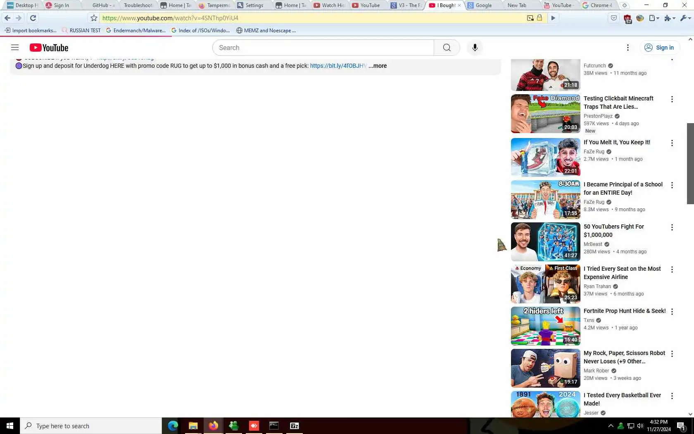The image size is (694, 434).
Task: Open action menu for Rock, Paper, Scissors Robot video
Action: 672,354
